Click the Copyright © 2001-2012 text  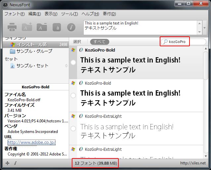(37, 154)
